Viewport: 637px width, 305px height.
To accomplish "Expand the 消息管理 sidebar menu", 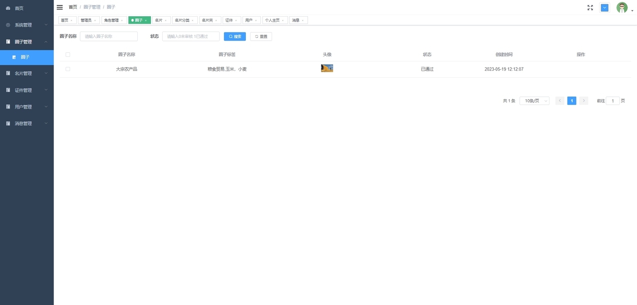I will tap(27, 123).
